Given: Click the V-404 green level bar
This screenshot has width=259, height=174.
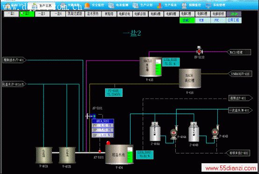Looking at the screenshot, I should coord(130,155).
